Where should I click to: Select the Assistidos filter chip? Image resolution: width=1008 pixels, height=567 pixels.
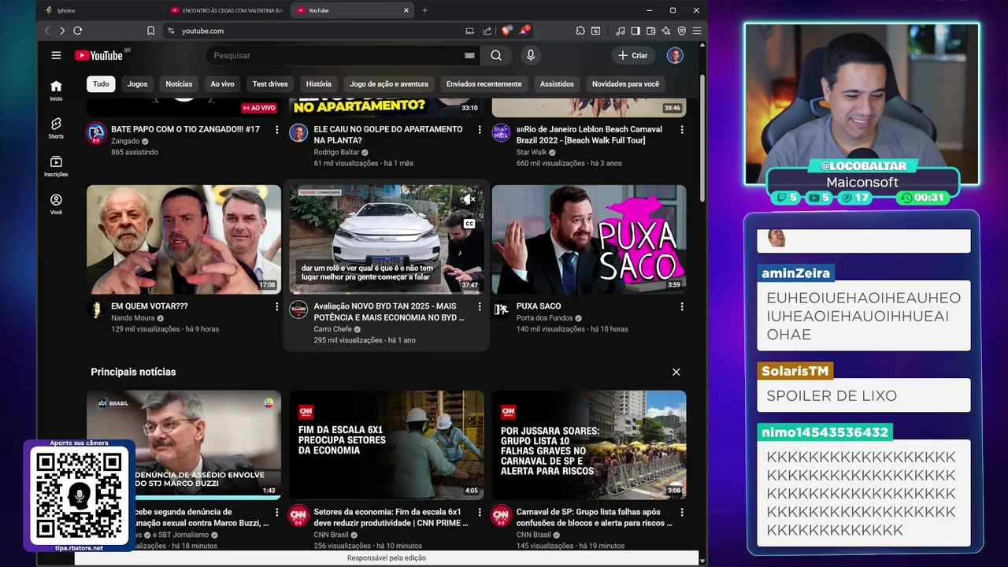coord(557,83)
